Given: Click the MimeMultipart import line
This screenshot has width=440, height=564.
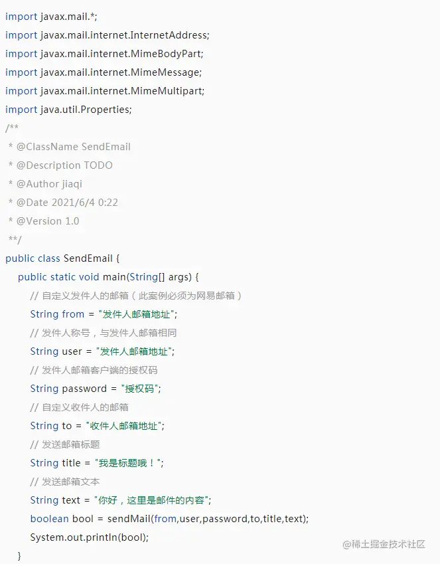Looking at the screenshot, I should coord(105,91).
